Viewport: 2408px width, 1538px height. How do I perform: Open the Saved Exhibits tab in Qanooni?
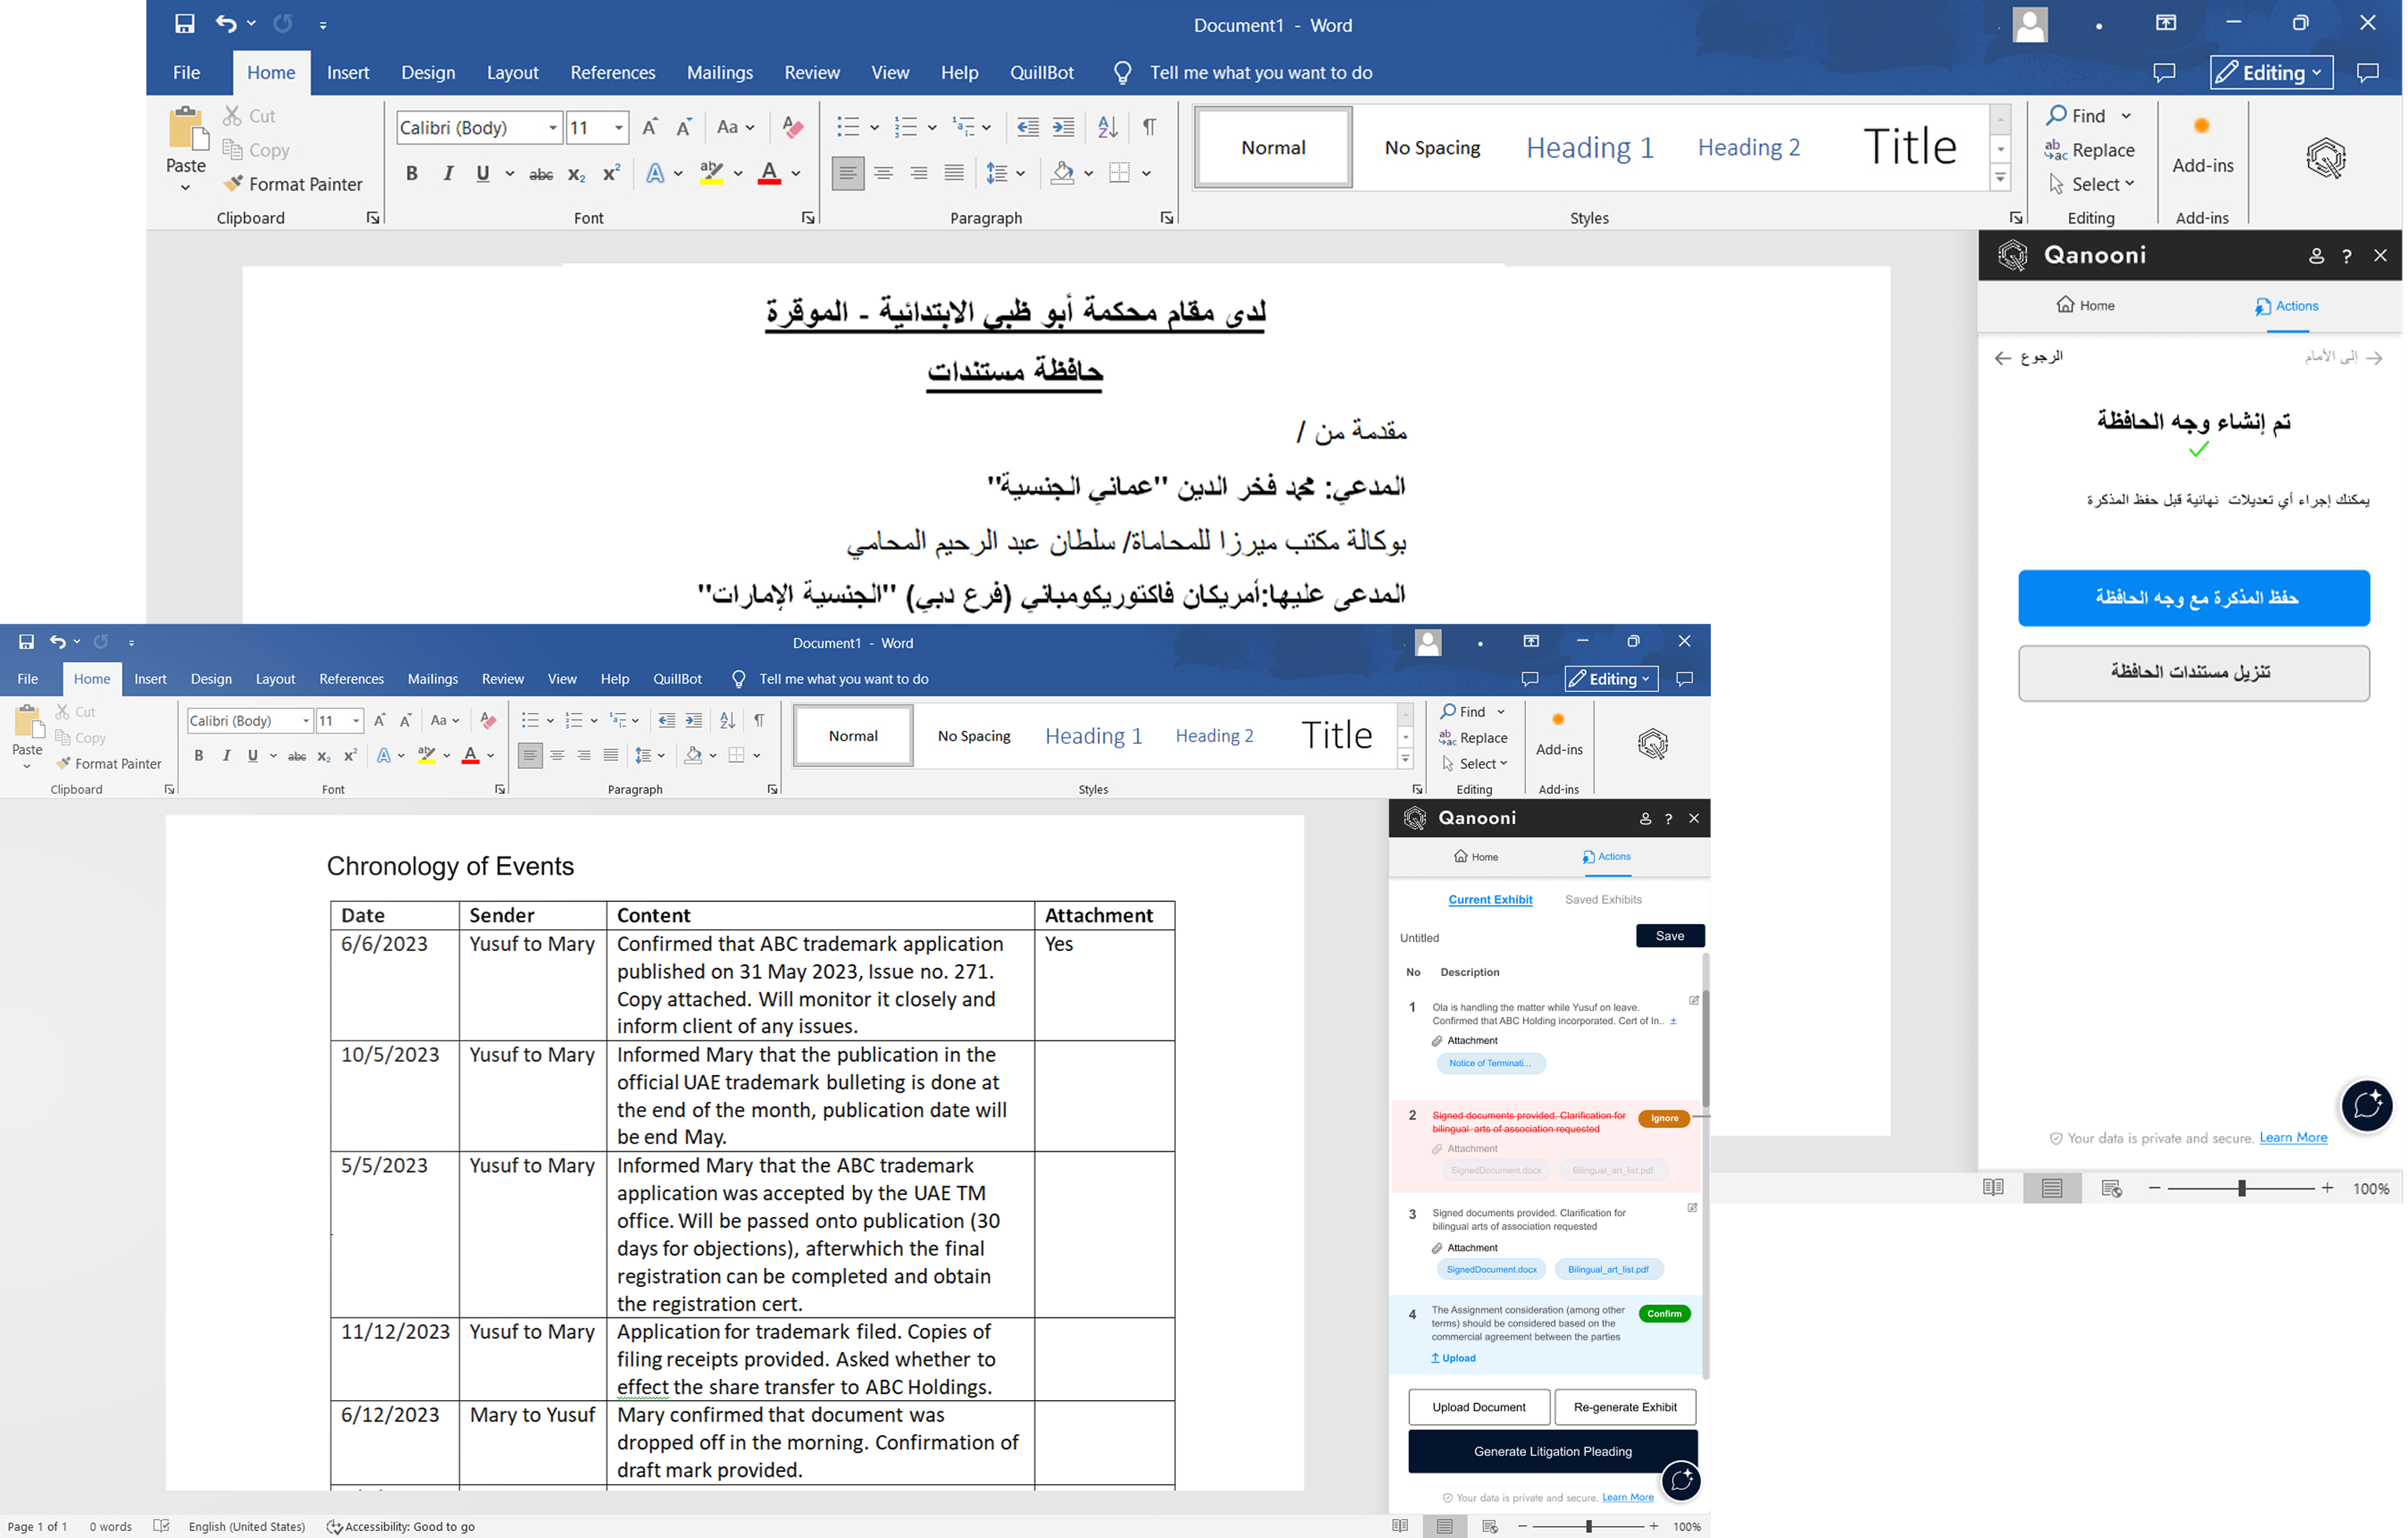click(1602, 899)
